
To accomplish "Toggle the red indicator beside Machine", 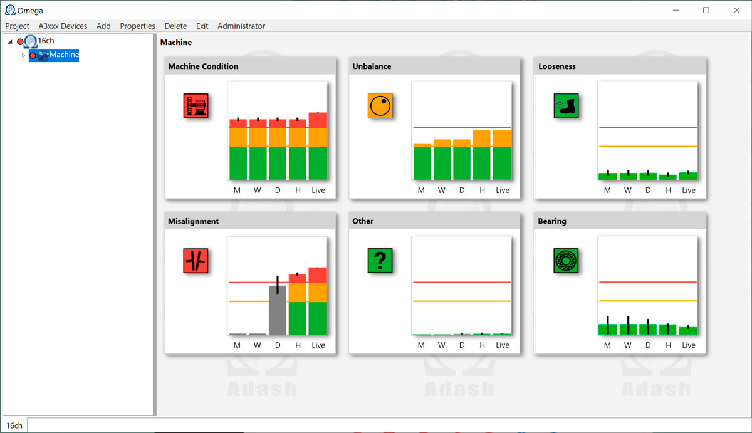I will click(32, 55).
